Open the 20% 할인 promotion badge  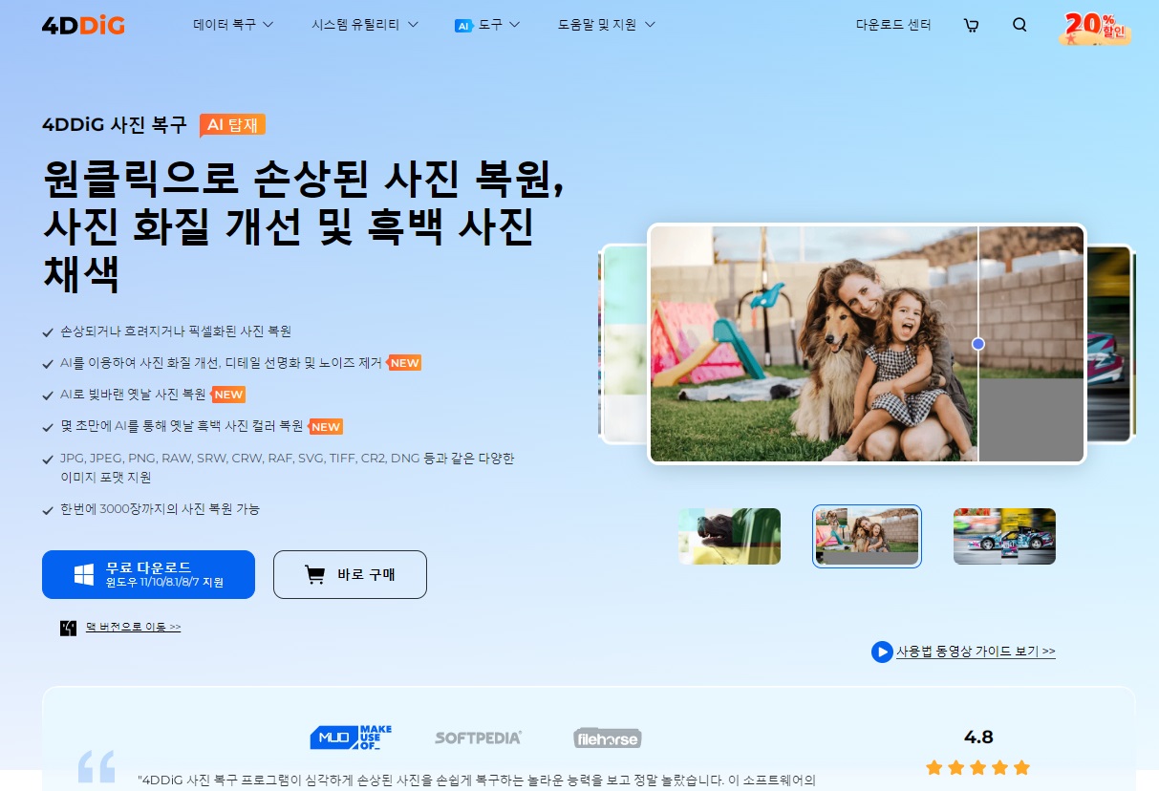1095,27
